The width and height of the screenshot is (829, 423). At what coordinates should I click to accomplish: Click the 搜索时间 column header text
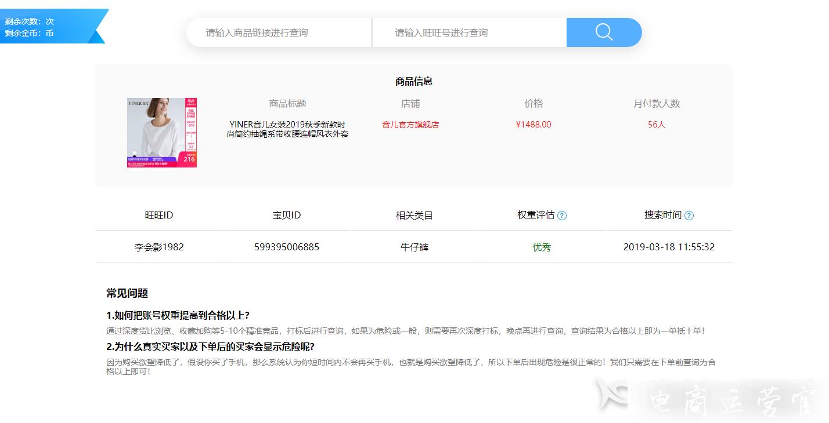(663, 215)
